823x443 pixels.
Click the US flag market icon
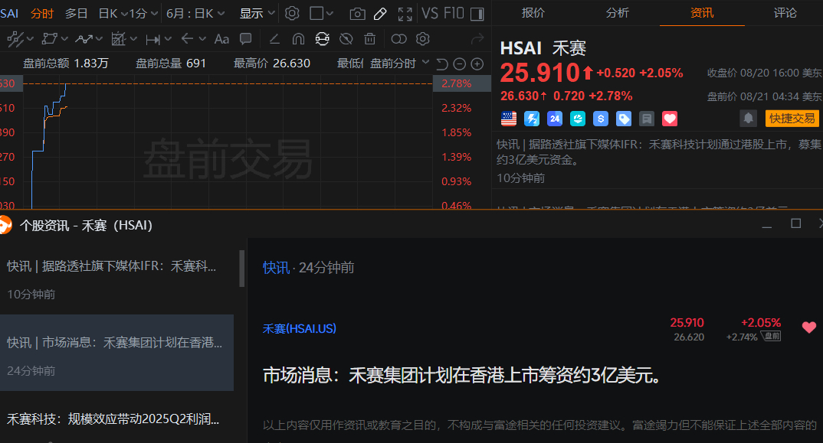click(509, 119)
